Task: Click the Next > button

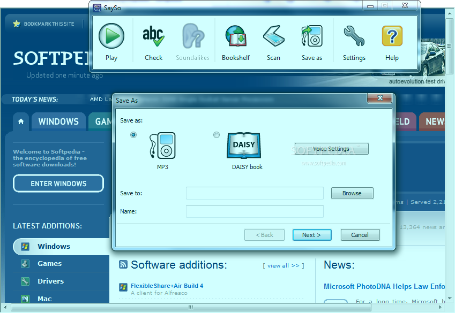Action: coord(312,235)
